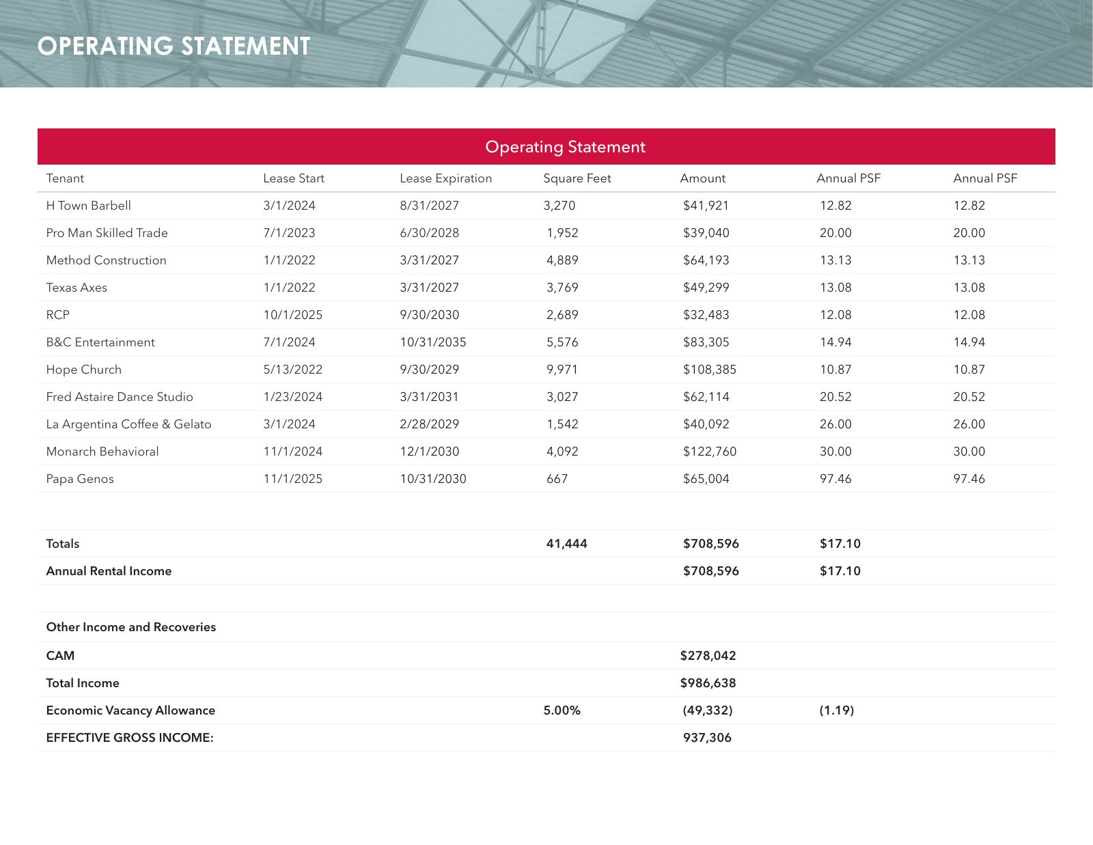Click Texas Axes tenant name
Image resolution: width=1093 pixels, height=845 pixels.
tap(77, 288)
